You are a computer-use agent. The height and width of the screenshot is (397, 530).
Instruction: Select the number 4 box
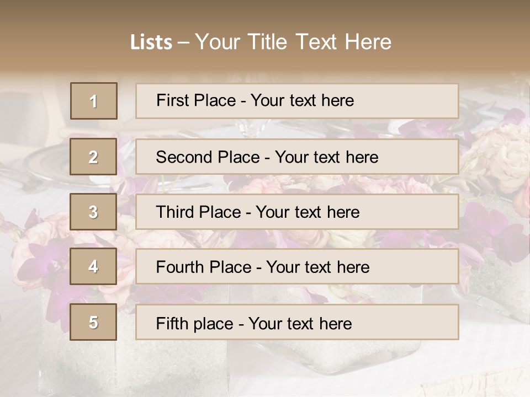94,267
